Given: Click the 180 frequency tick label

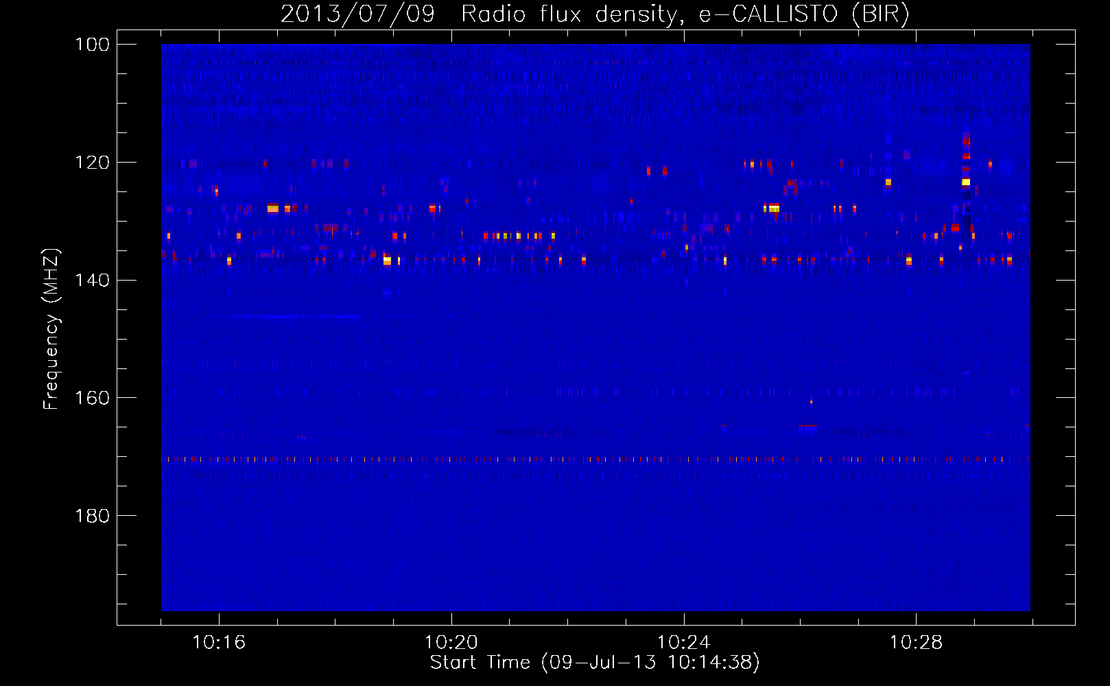Looking at the screenshot, I should pos(92,515).
